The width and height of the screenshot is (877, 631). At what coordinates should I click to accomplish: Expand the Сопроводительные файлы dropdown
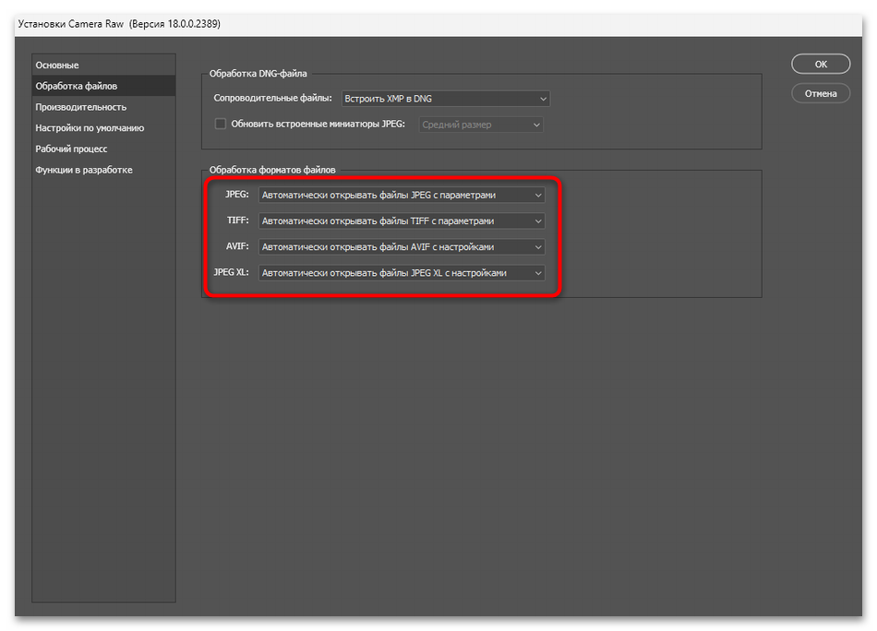[x=445, y=99]
